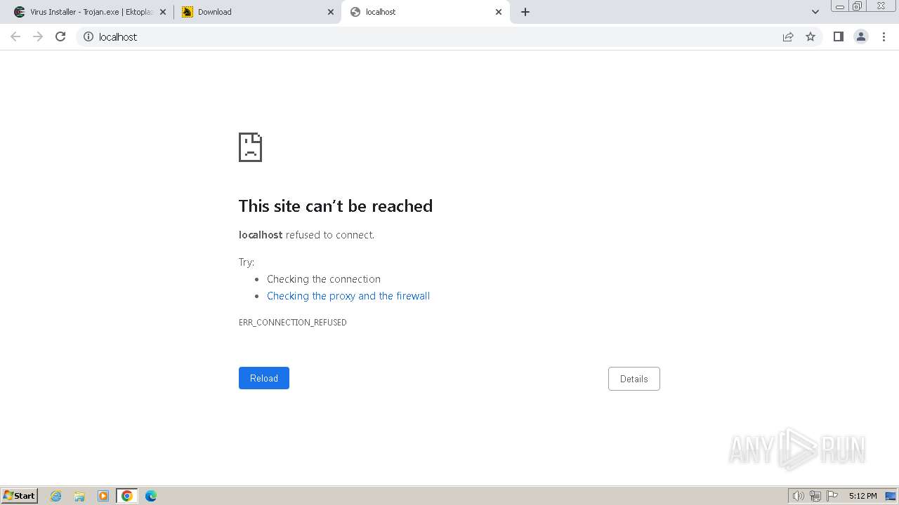The height and width of the screenshot is (505, 899).
Task: Open the tab search dropdown arrow
Action: click(x=815, y=12)
